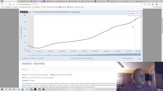Click Share Links button
The width and height of the screenshot is (163, 91).
point(26,64)
